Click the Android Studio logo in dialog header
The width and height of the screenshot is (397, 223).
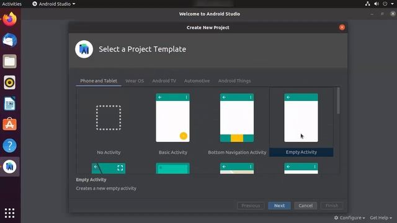click(x=84, y=49)
